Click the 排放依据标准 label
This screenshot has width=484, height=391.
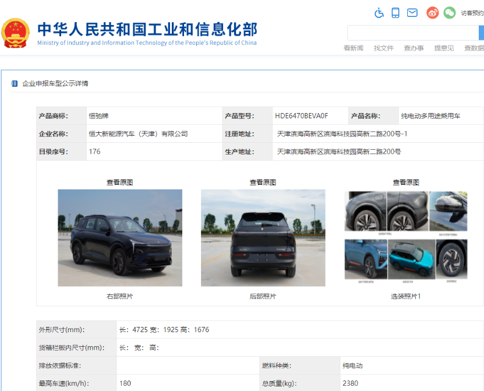point(60,366)
